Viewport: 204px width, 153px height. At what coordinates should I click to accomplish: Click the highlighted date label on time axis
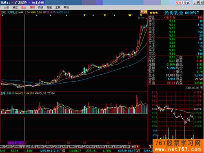point(16,143)
